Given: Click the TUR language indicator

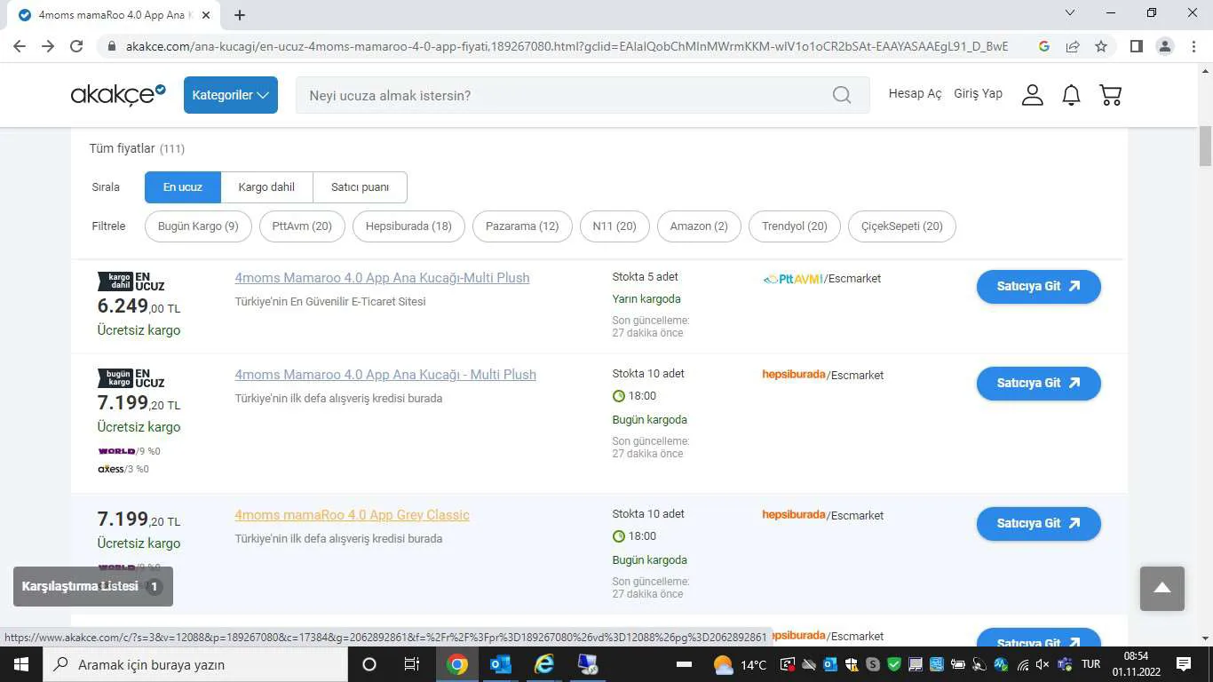Looking at the screenshot, I should (x=1091, y=664).
